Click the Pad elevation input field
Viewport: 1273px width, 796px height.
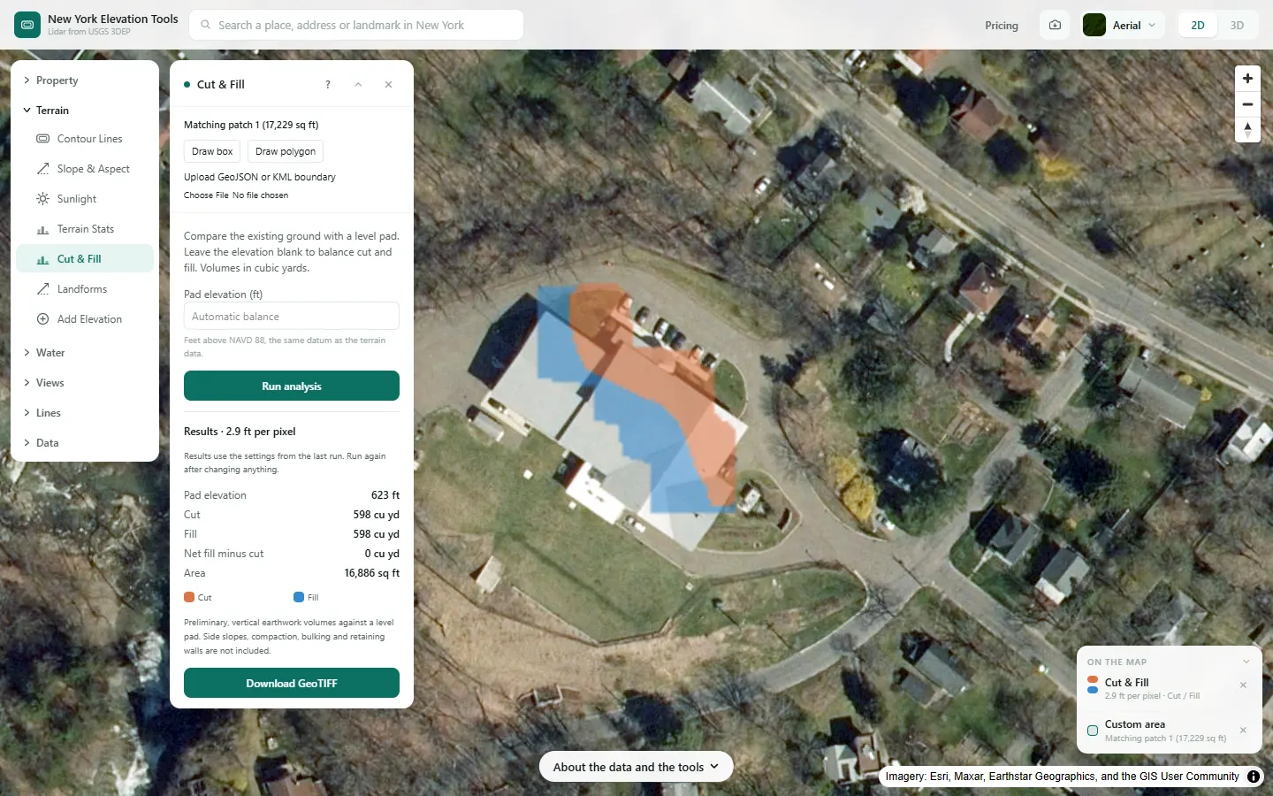point(292,317)
